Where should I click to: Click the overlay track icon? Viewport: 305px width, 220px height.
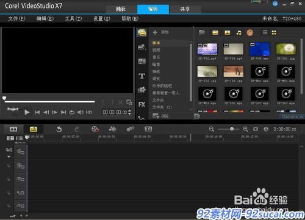(20, 166)
